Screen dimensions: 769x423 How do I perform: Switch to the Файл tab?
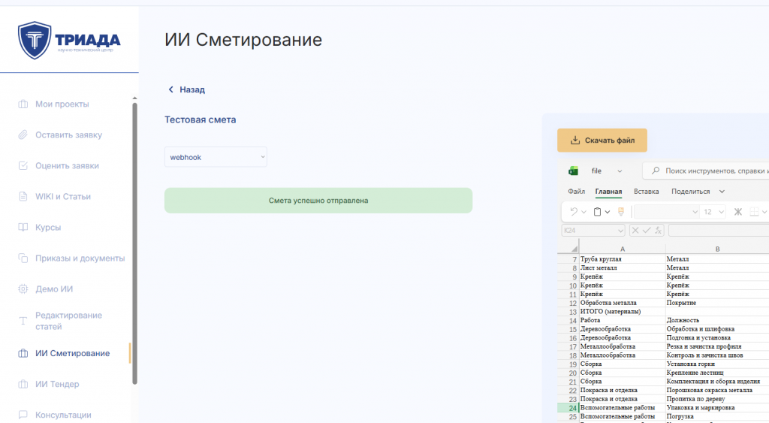pyautogui.click(x=576, y=192)
